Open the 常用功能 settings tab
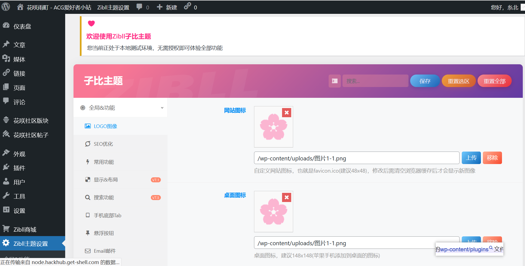 [120, 162]
